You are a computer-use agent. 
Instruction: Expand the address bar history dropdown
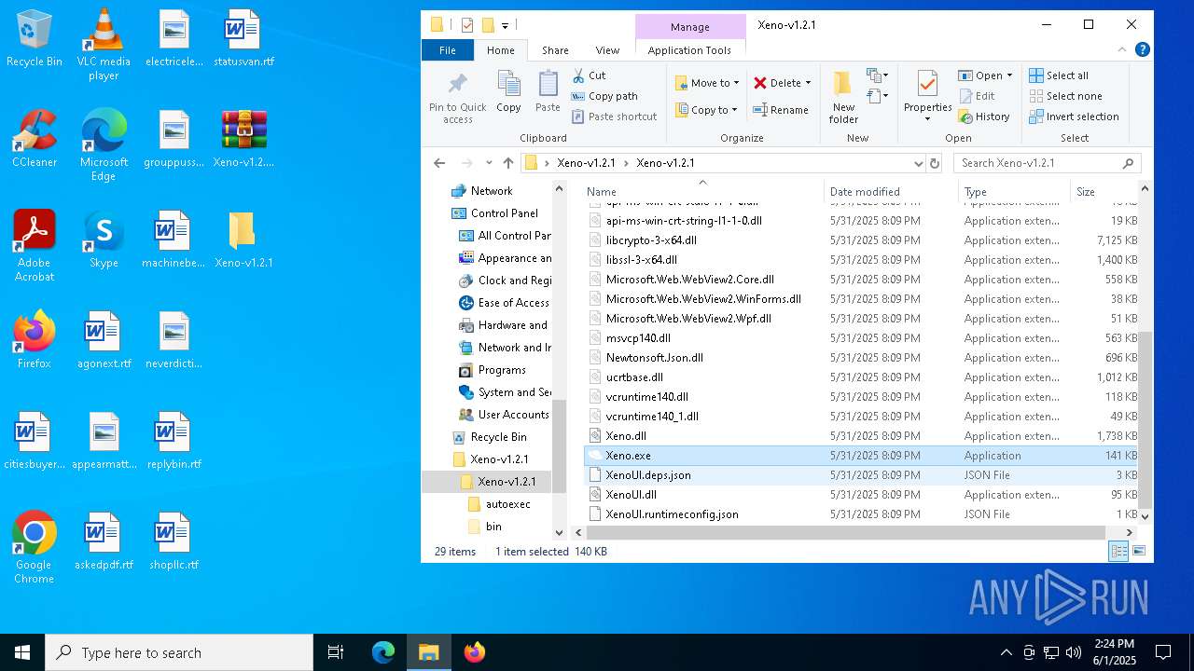(919, 163)
